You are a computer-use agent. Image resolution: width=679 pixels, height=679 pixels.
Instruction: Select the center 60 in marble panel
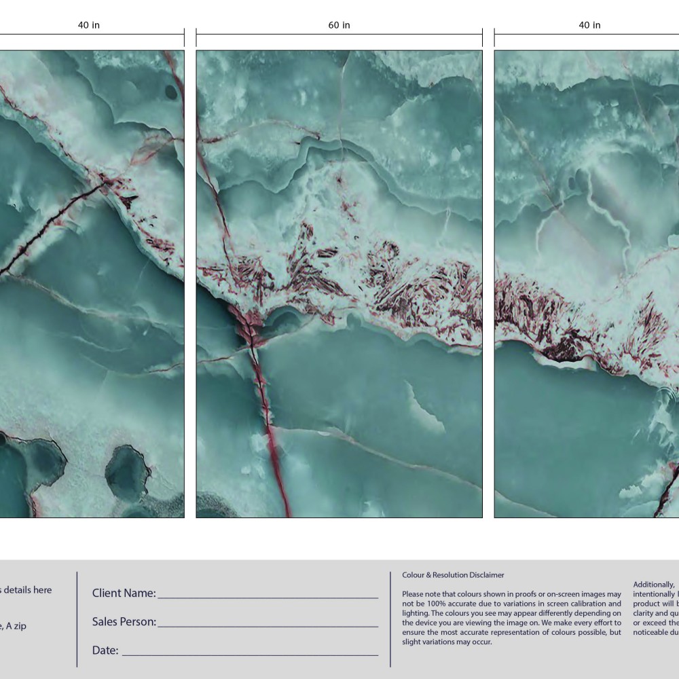point(339,284)
